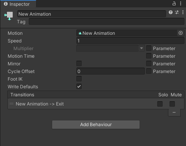This screenshot has height=146, width=186.
Task: Open the component three-dot context menu
Action: point(183,12)
